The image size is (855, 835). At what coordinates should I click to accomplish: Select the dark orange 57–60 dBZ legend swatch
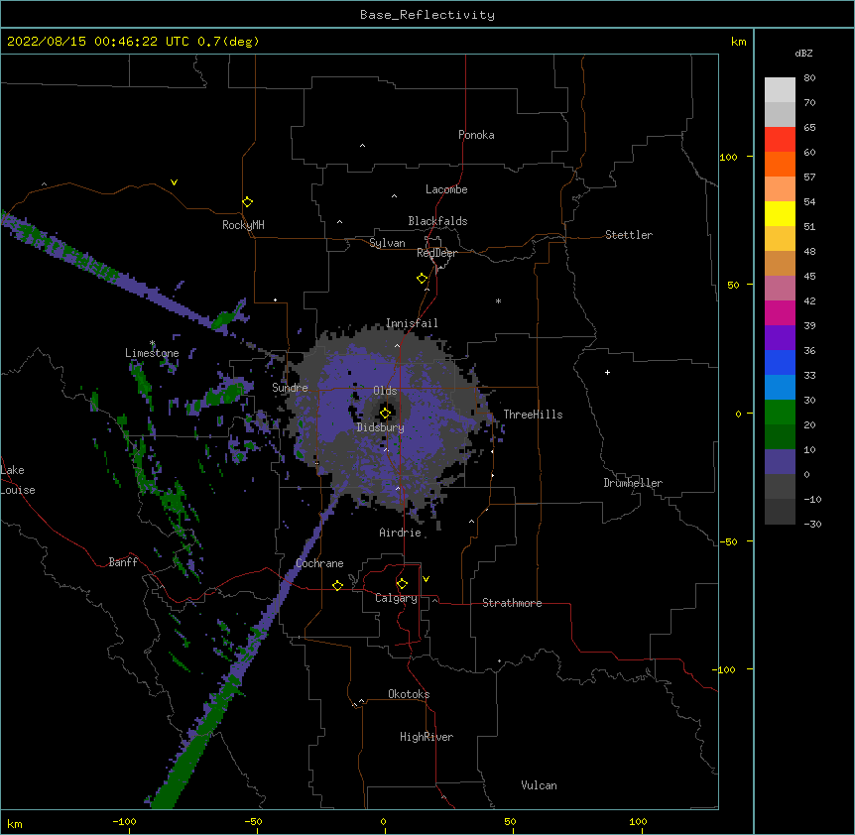pos(780,164)
